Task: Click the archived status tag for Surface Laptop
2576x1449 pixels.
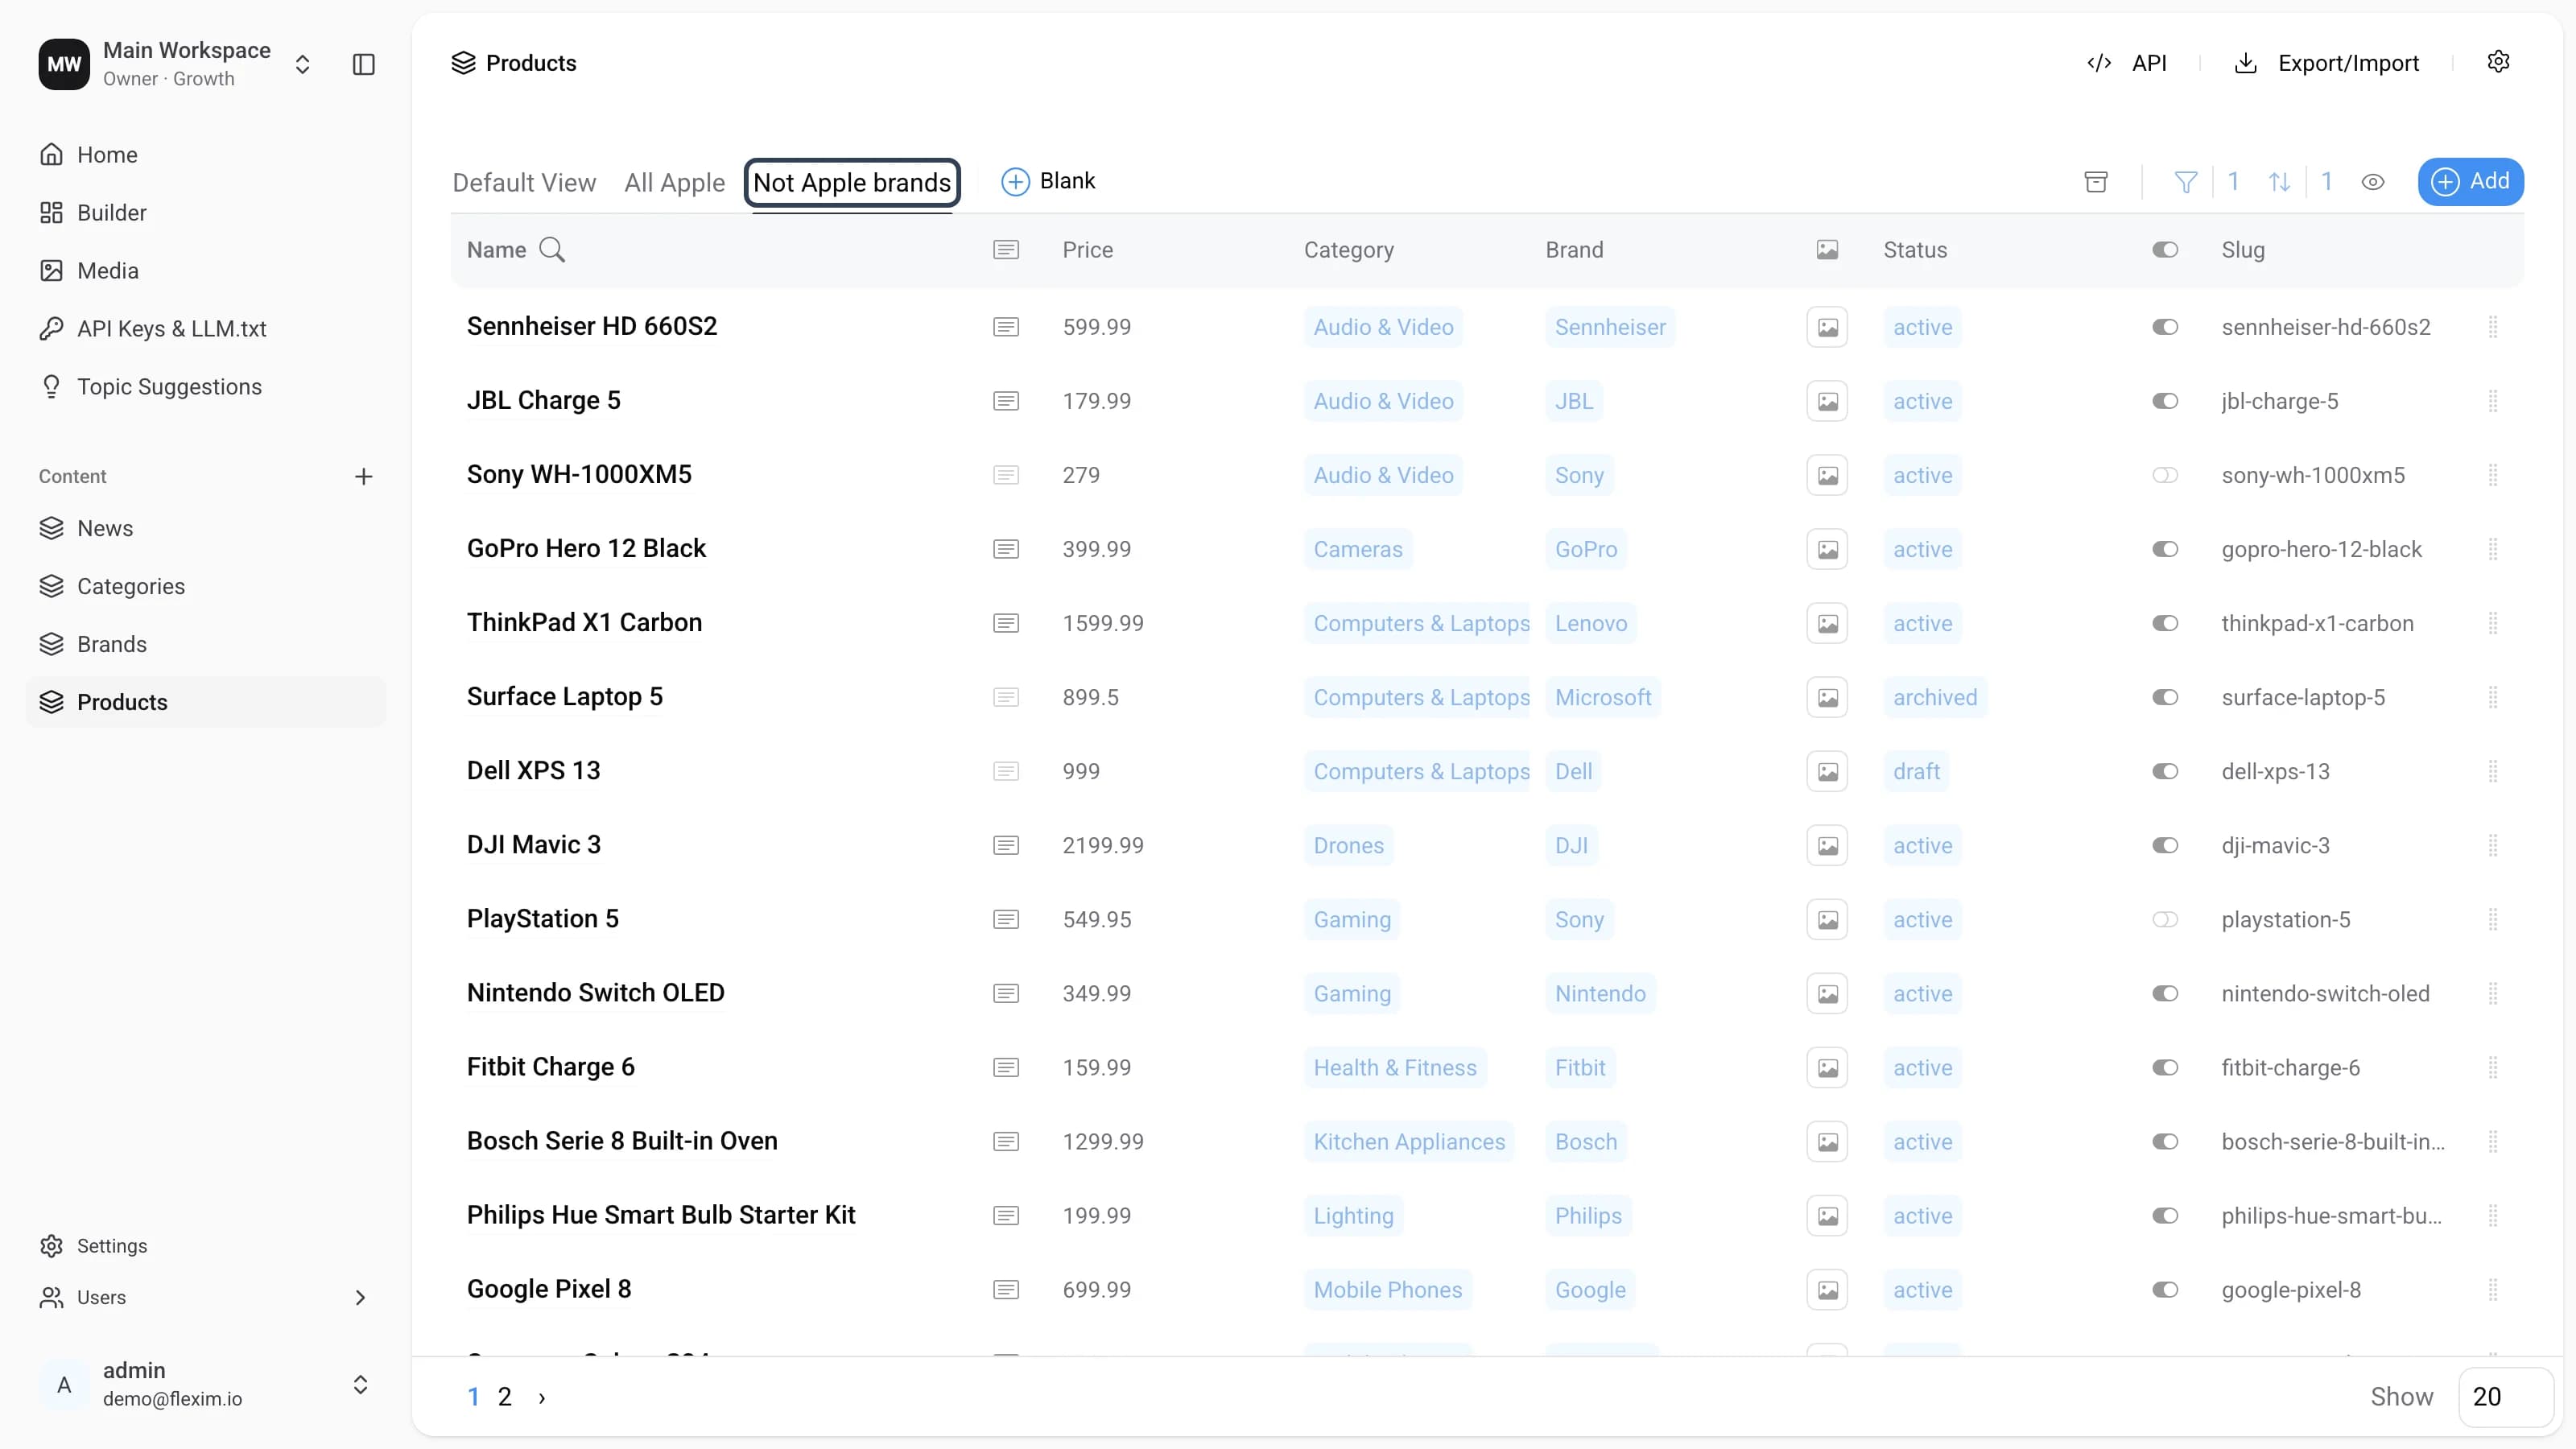Action: tap(1935, 697)
